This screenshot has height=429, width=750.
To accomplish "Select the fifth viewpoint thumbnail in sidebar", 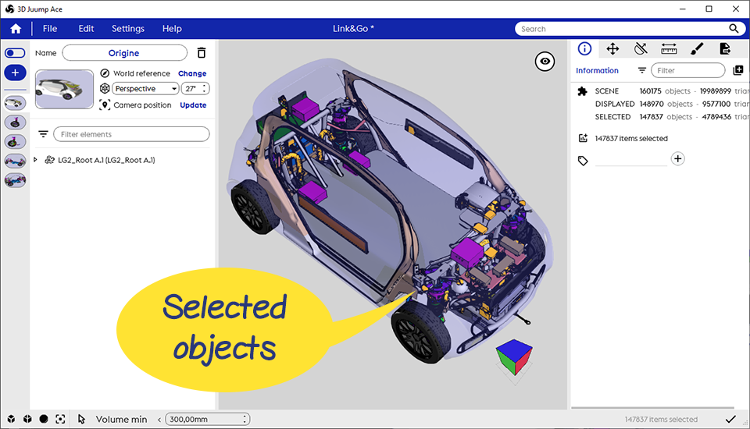I will (x=15, y=180).
